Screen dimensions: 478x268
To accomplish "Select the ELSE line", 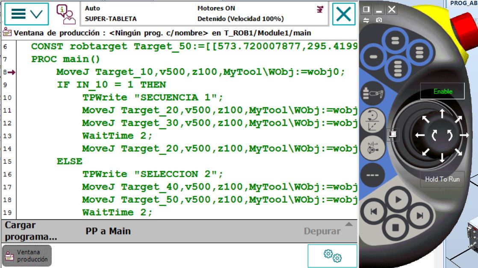I will point(70,162).
